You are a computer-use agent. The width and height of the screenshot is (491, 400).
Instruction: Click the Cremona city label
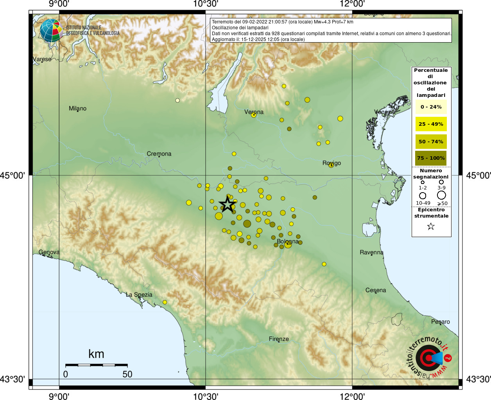click(159, 154)
